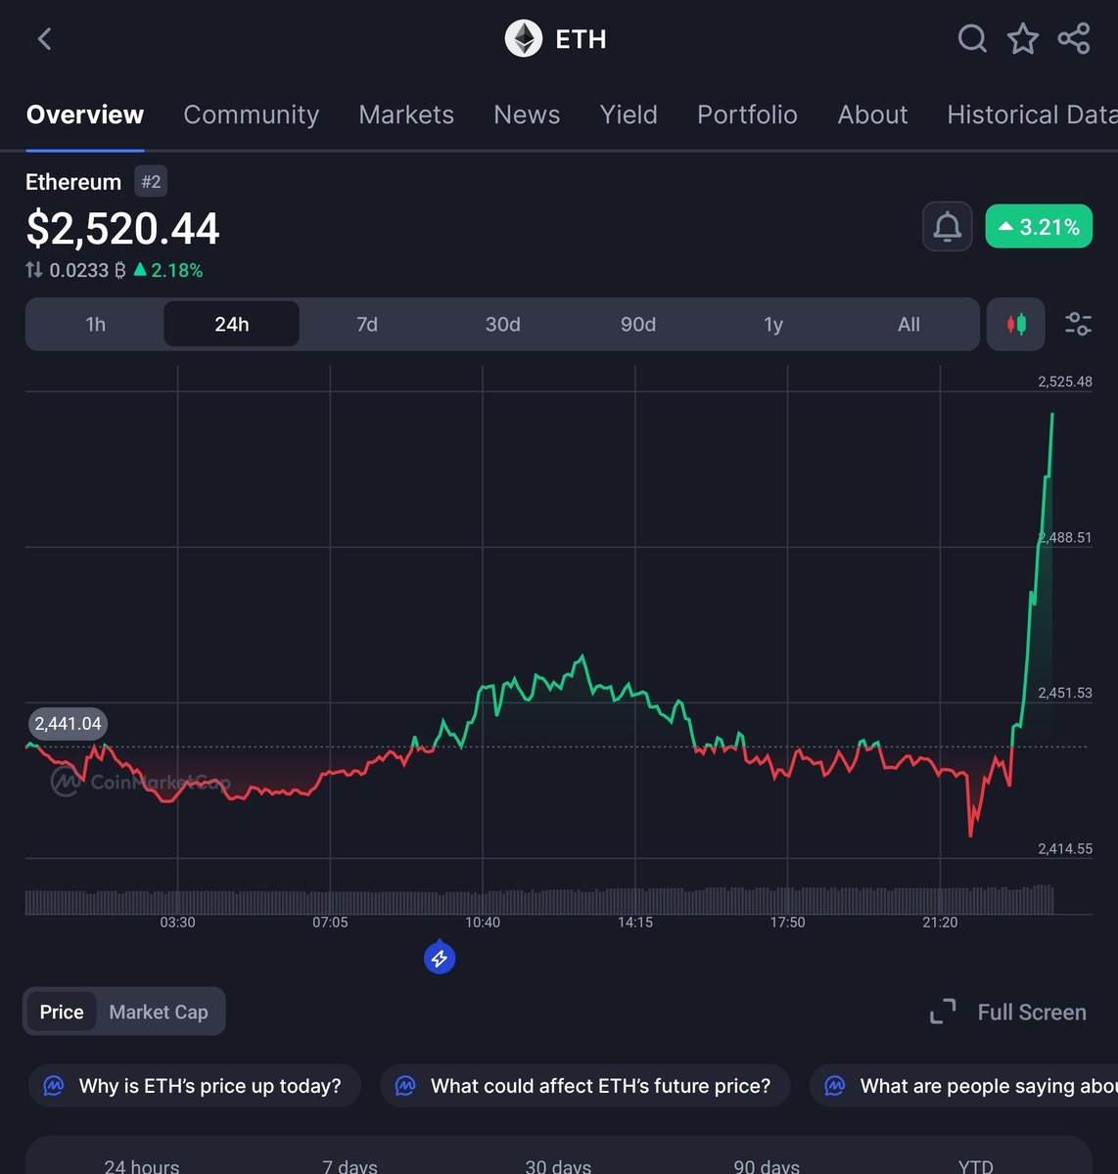
Task: Go to the News tab
Action: 527,114
